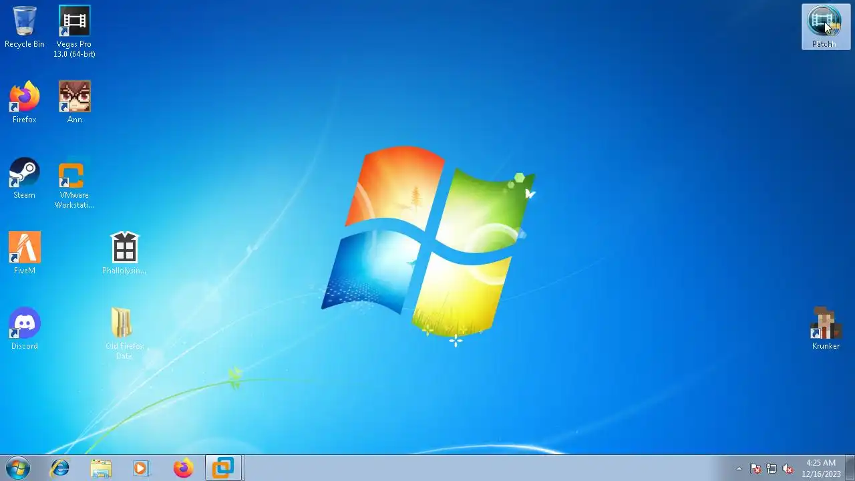This screenshot has height=481, width=855.
Task: Open the clock showing 4:25 AM
Action: click(x=821, y=468)
